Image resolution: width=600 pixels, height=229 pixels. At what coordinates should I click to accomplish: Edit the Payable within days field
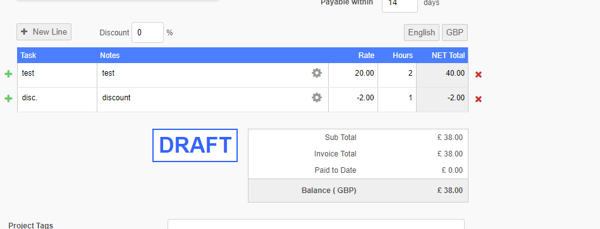tap(400, 4)
